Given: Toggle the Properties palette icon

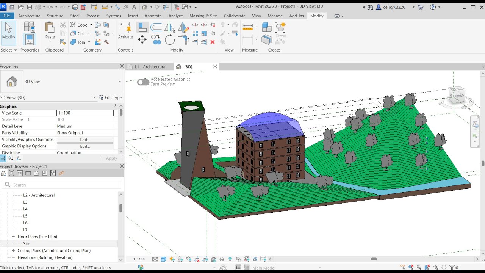Looking at the screenshot, I should 29,39.
